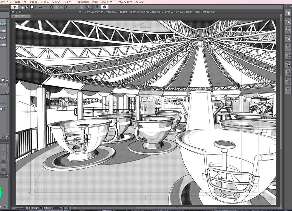Select the brush size 30 preset
The width and height of the screenshot is (292, 211).
pos(3,163)
